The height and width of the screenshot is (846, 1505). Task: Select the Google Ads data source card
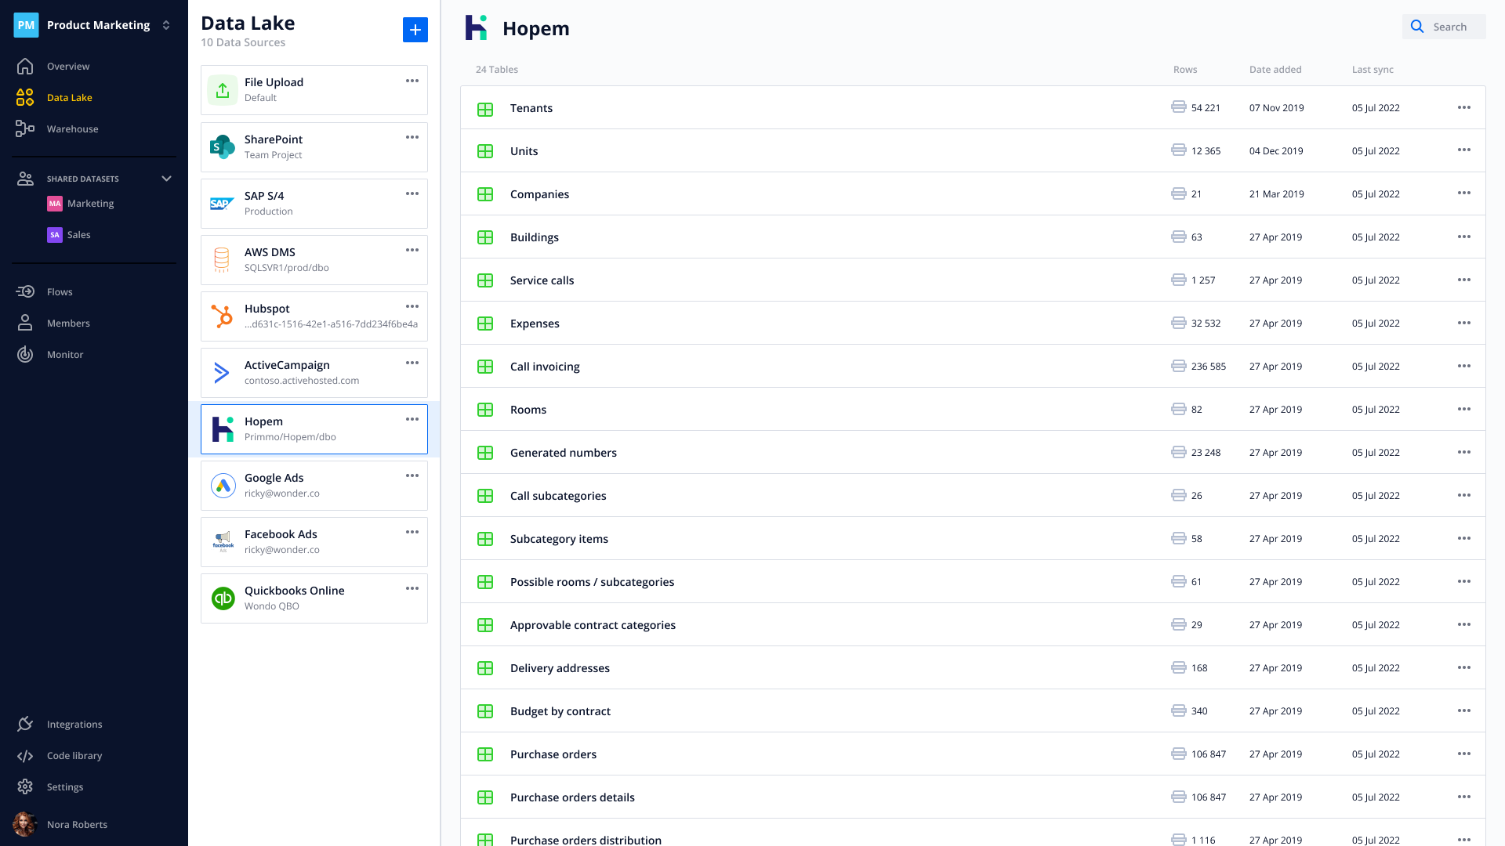(314, 485)
